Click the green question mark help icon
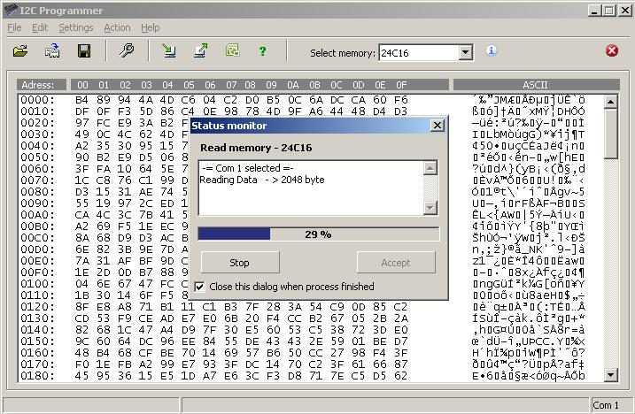The width and height of the screenshot is (635, 414). click(262, 51)
